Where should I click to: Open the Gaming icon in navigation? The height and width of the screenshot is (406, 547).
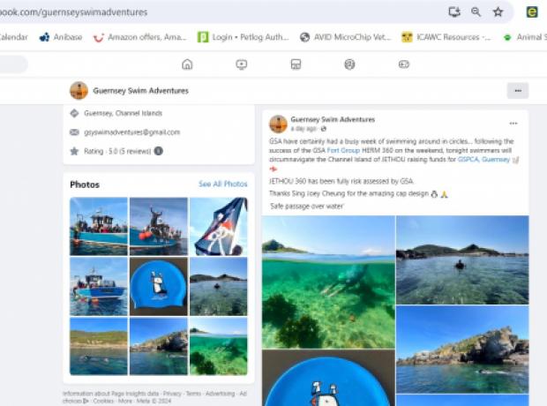point(403,64)
